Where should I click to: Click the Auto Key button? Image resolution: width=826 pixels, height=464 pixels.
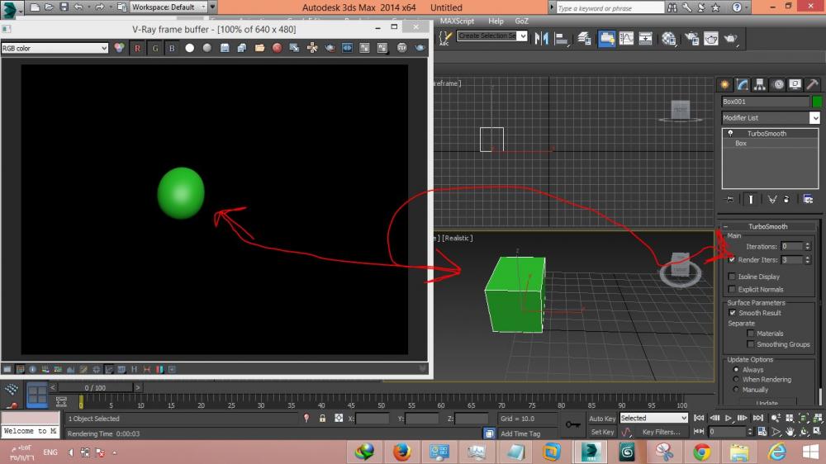(601, 419)
